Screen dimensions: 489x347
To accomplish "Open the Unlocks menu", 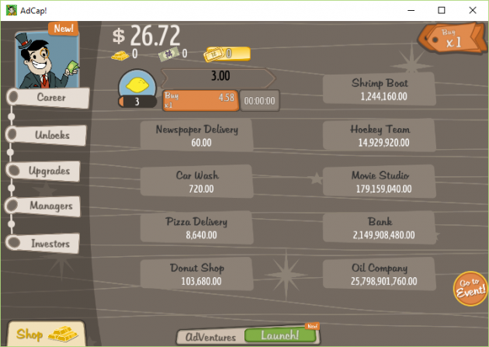I will click(x=46, y=135).
